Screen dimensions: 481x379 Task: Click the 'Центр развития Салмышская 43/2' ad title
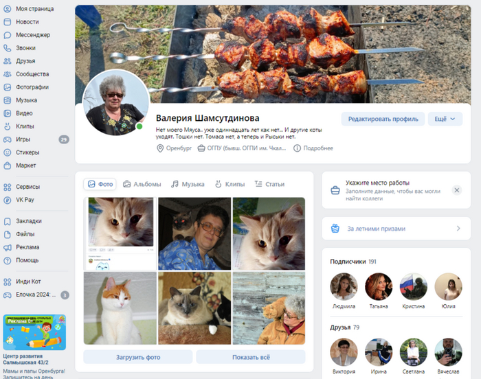click(x=25, y=359)
